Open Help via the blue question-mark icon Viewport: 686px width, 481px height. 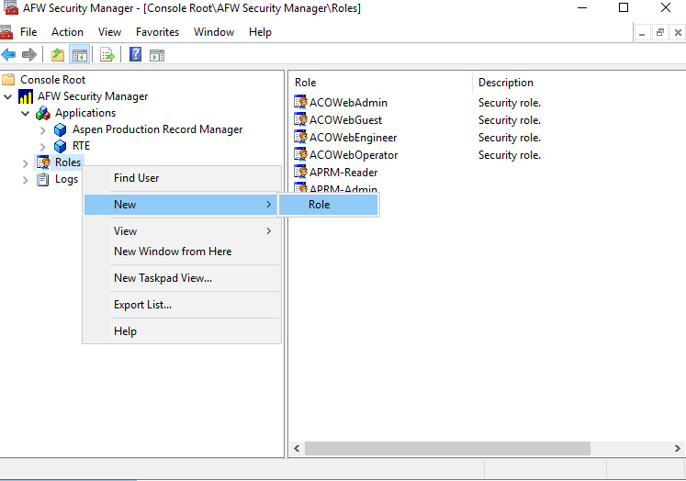[135, 55]
